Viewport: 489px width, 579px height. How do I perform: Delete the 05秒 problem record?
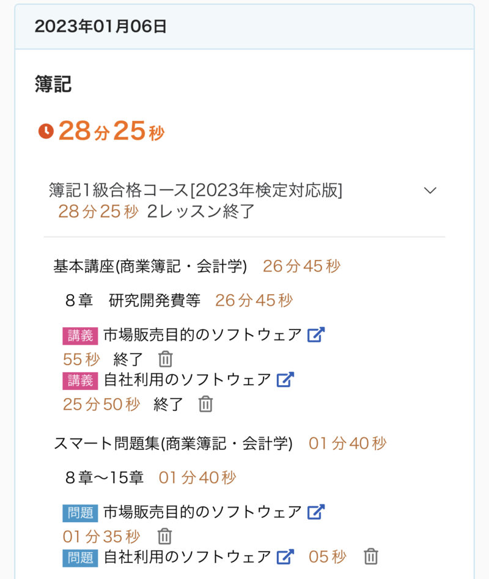370,556
